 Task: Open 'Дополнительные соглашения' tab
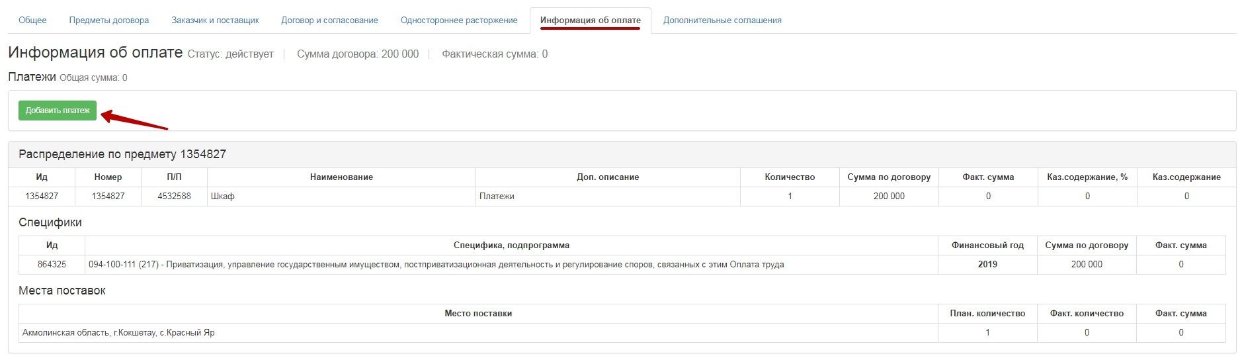pyautogui.click(x=722, y=21)
